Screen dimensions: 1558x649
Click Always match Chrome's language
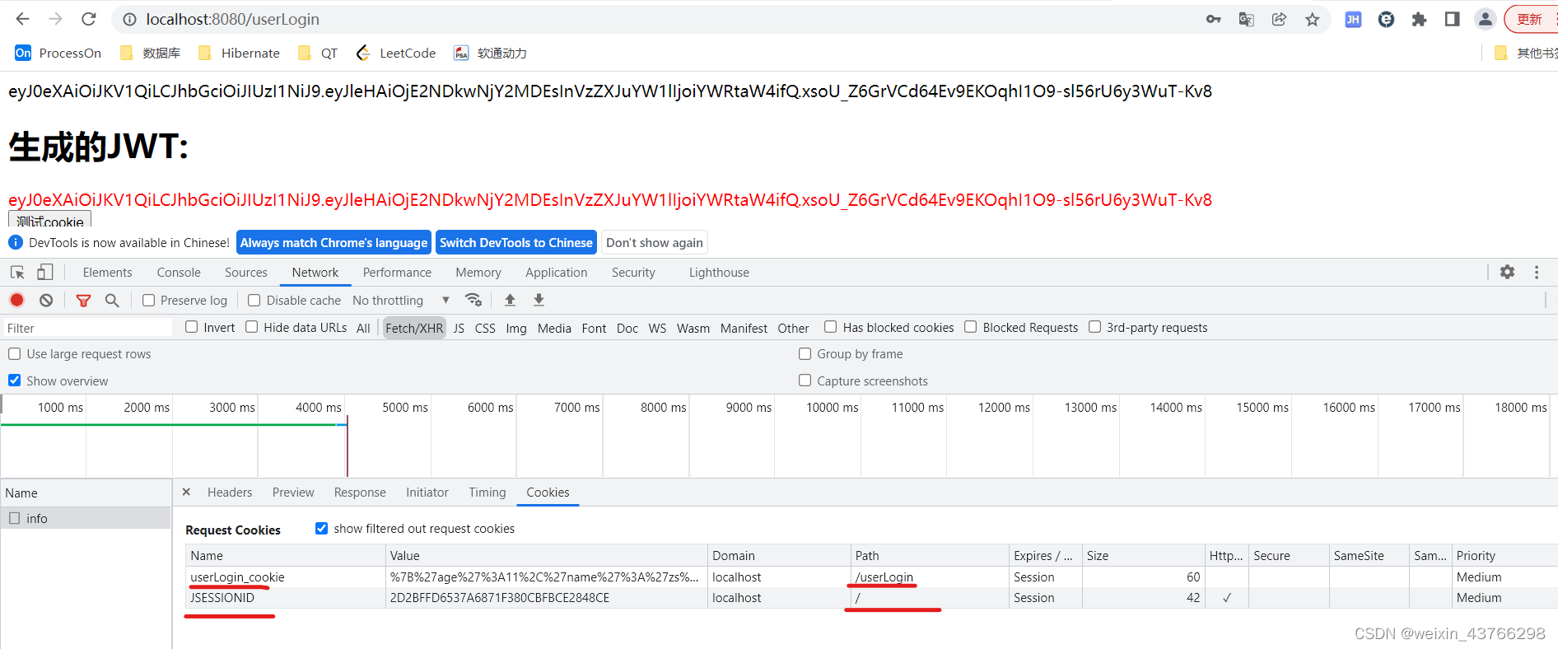pos(334,243)
